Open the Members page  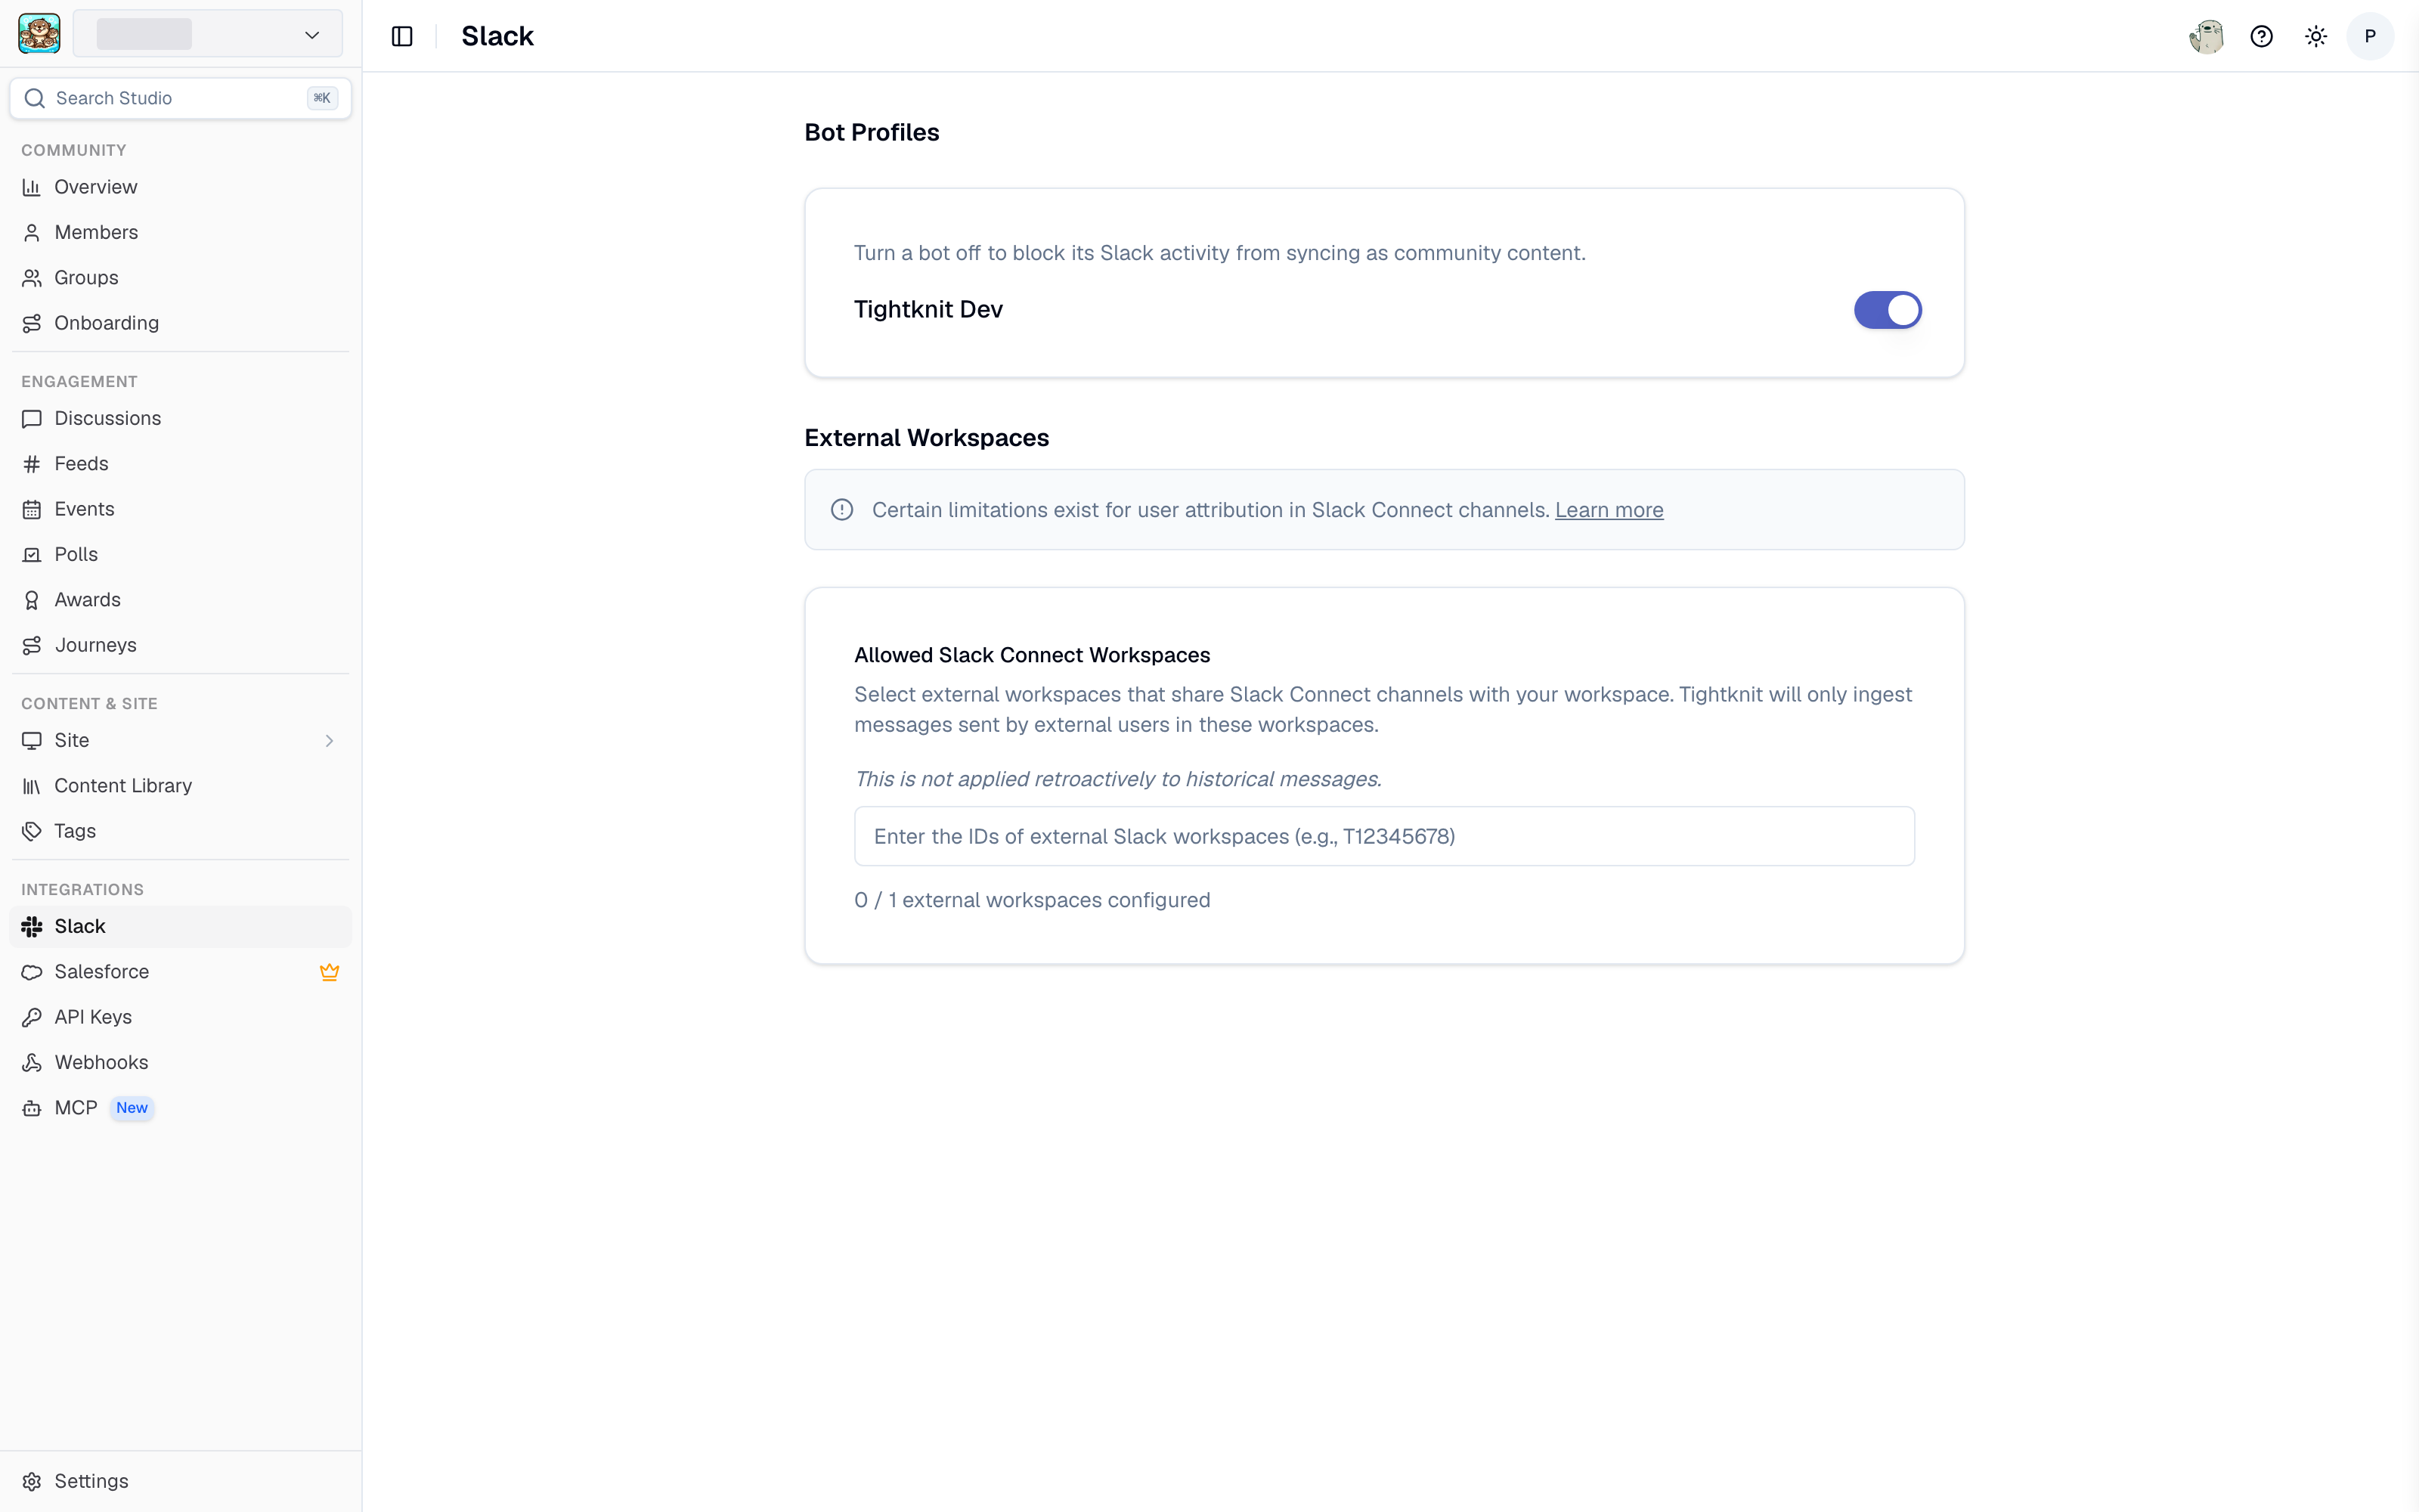[x=181, y=232]
